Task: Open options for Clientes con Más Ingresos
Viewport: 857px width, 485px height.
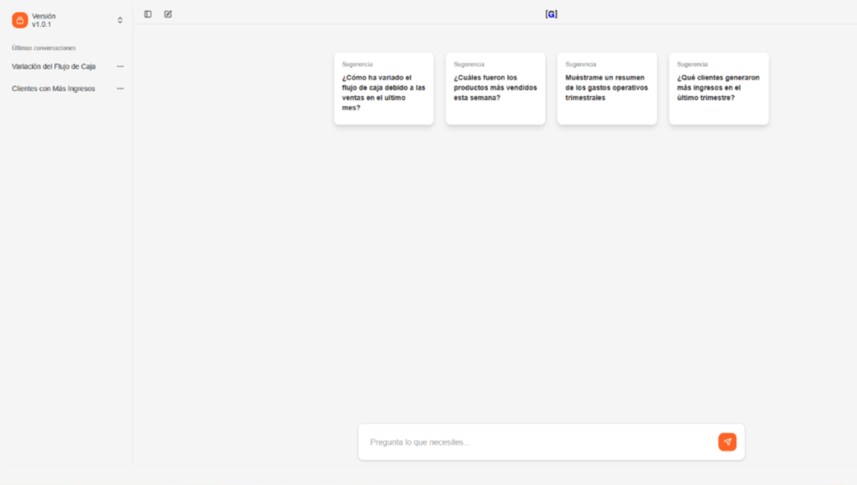Action: pos(120,89)
